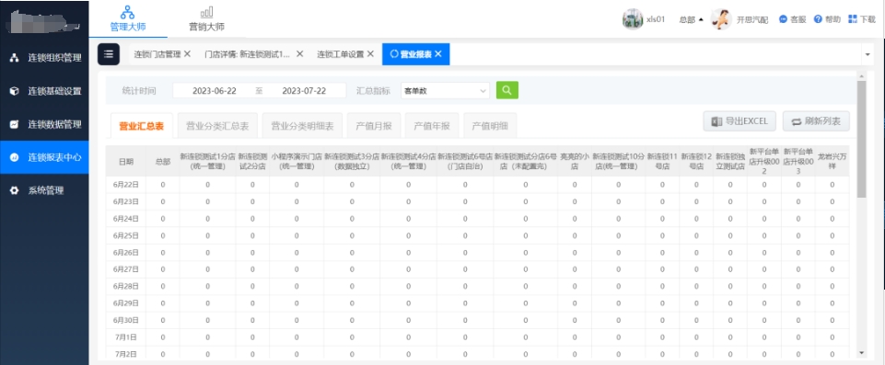The image size is (885, 365).
Task: Open 管理大师 module icon
Action: 128,11
